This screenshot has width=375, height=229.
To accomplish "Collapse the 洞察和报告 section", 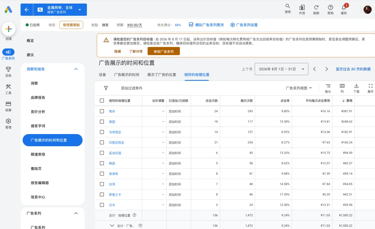I will [x=76, y=69].
